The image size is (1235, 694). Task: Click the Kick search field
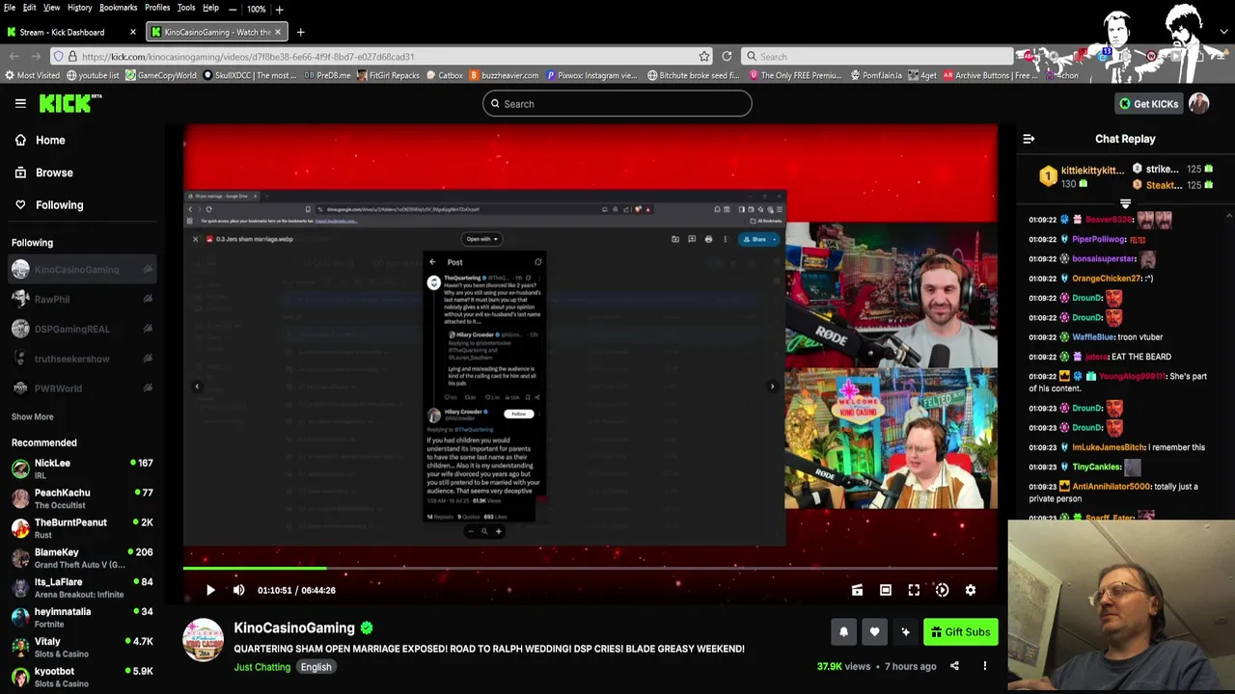[x=617, y=104]
